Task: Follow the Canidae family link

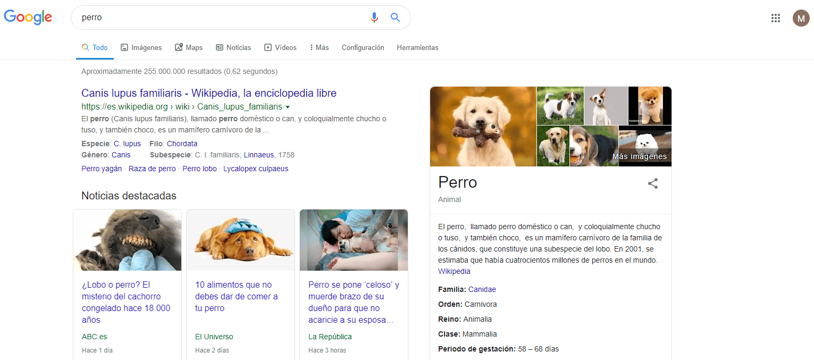Action: tap(482, 289)
